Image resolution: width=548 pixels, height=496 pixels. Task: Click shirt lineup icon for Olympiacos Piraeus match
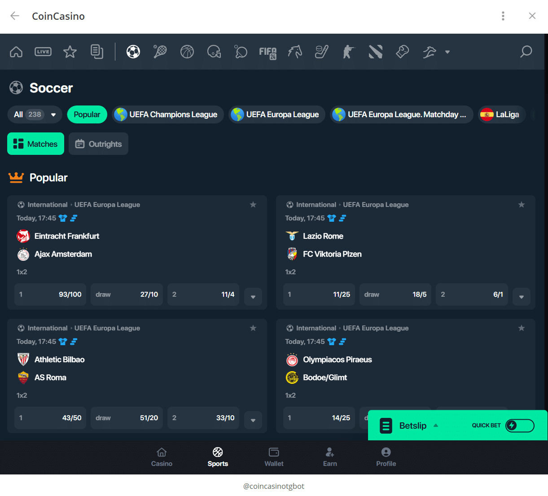tap(332, 342)
